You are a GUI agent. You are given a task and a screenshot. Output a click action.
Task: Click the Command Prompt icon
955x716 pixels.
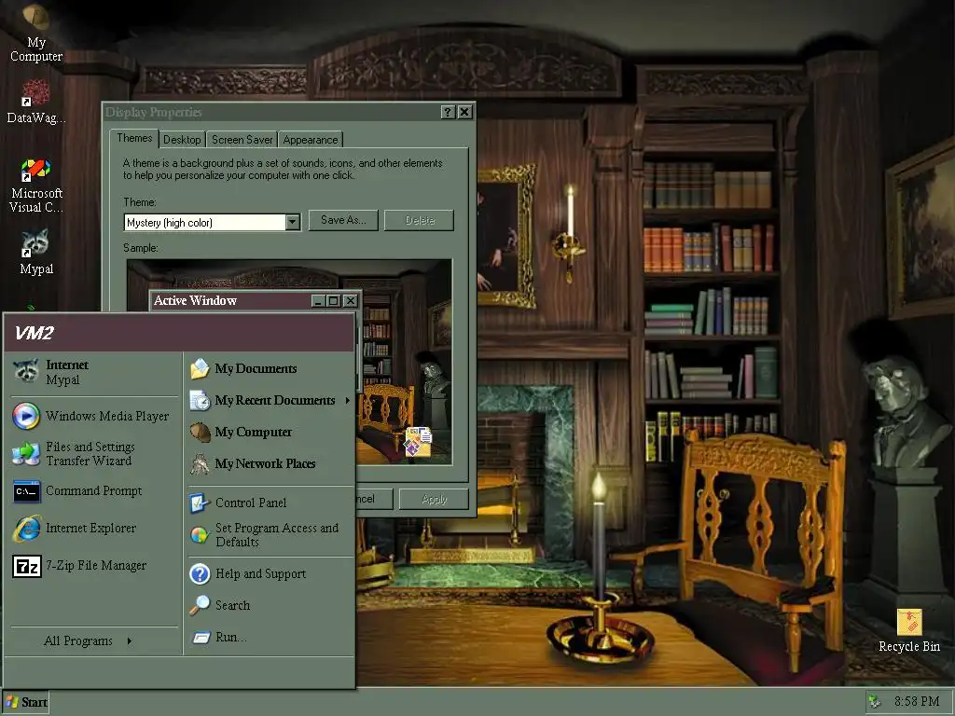[x=27, y=491]
